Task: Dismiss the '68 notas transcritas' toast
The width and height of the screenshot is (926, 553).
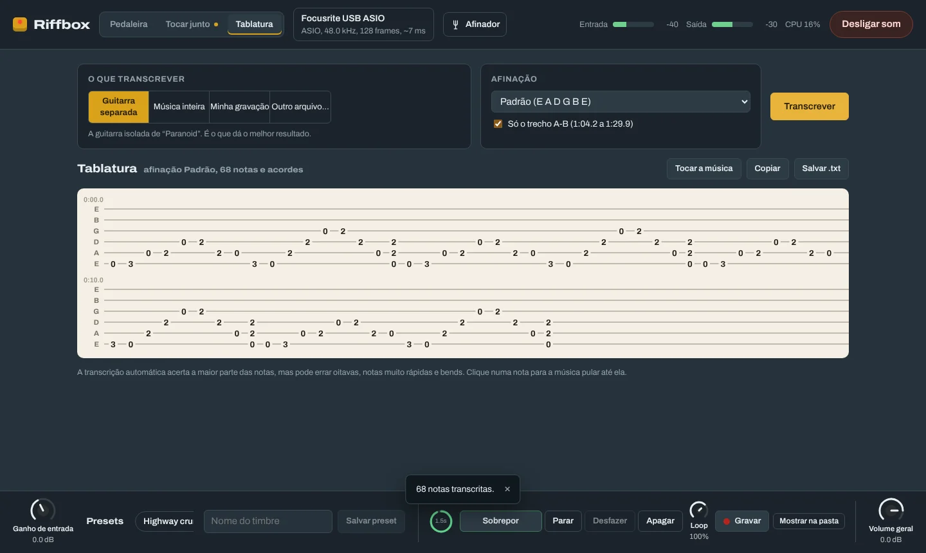Action: click(x=507, y=489)
